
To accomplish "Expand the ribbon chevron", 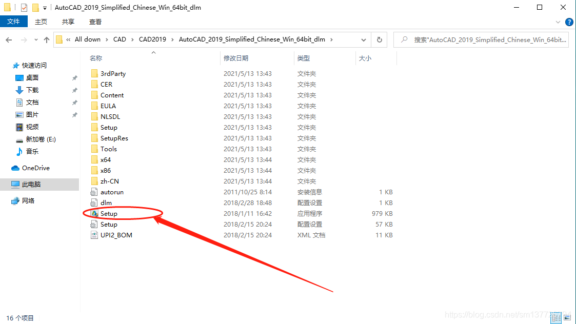I will point(558,22).
